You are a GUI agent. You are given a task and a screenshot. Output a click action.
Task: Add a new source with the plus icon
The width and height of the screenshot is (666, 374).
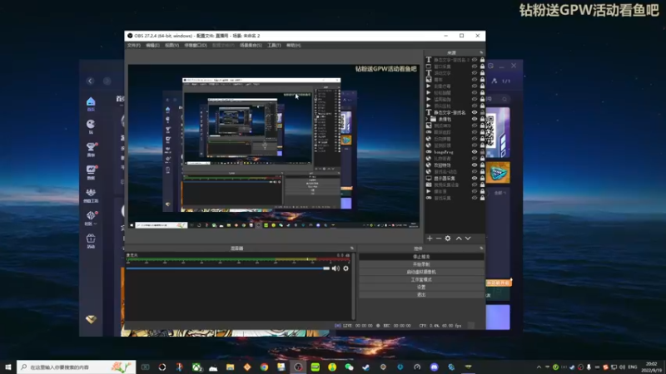430,239
